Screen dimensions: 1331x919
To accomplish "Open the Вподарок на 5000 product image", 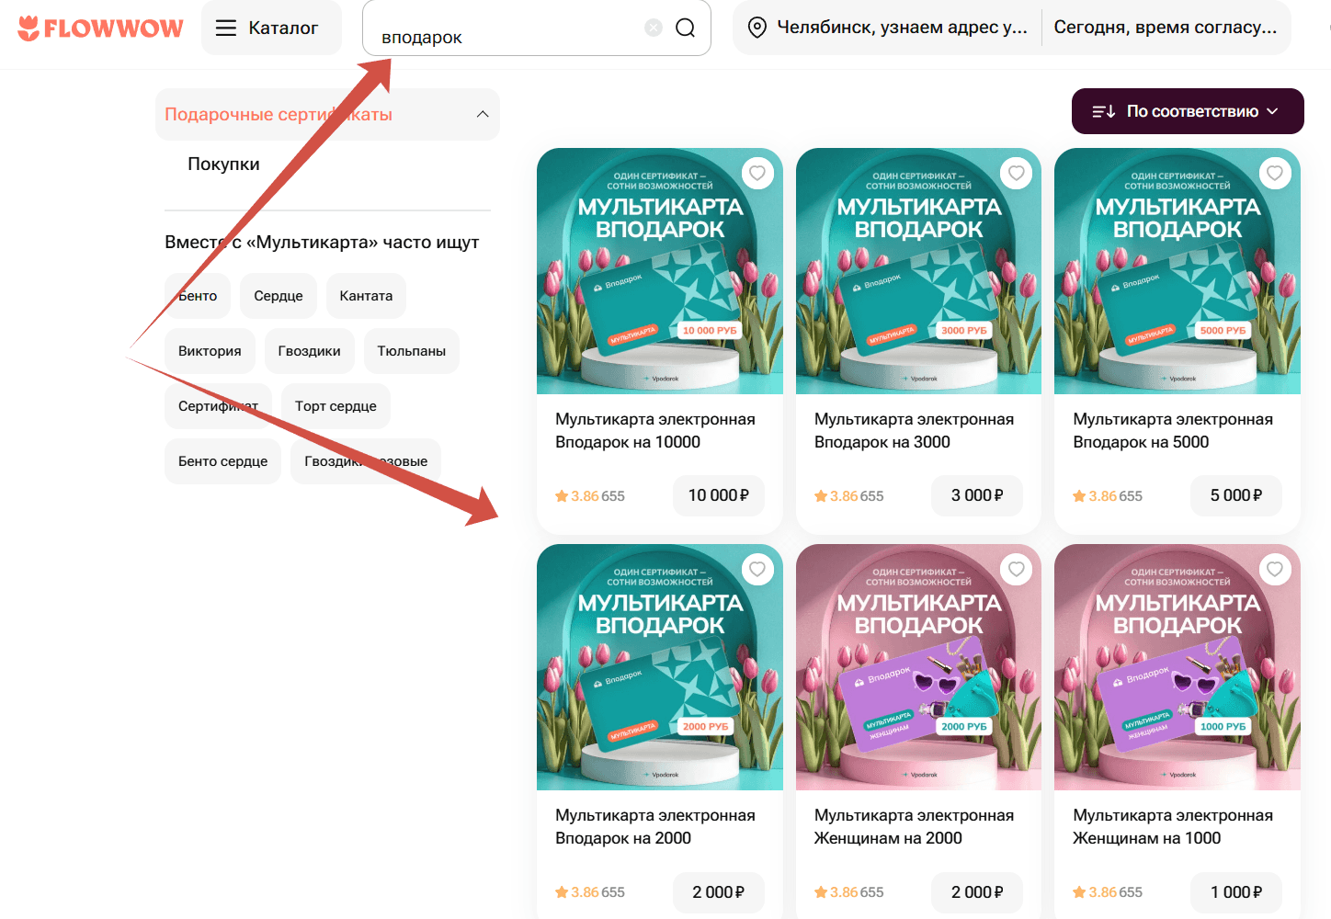I will pos(1177,271).
